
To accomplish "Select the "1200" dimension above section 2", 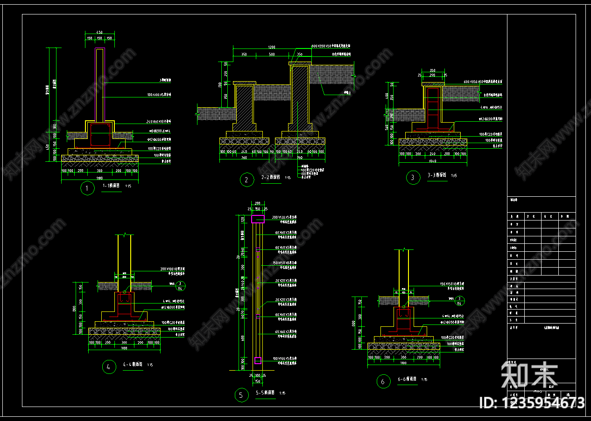I will (272, 47).
